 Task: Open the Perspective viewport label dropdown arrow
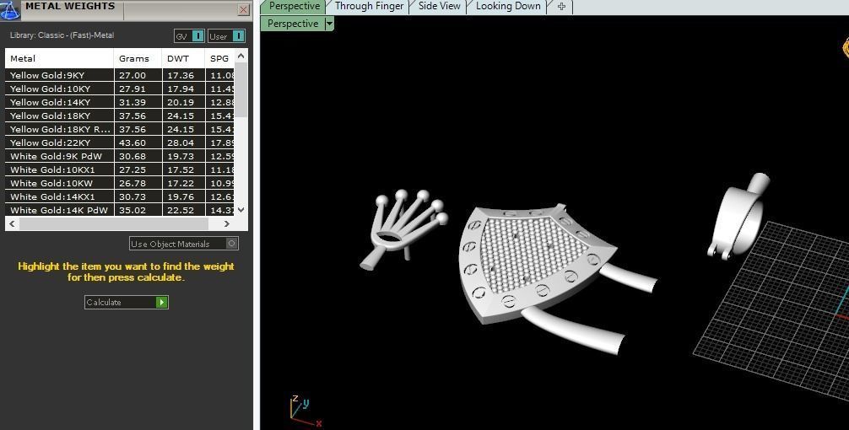(x=328, y=24)
